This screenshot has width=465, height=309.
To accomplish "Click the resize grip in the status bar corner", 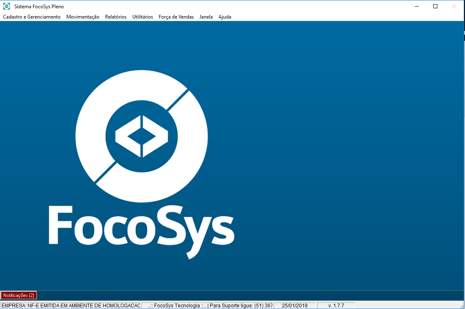I will (462, 306).
